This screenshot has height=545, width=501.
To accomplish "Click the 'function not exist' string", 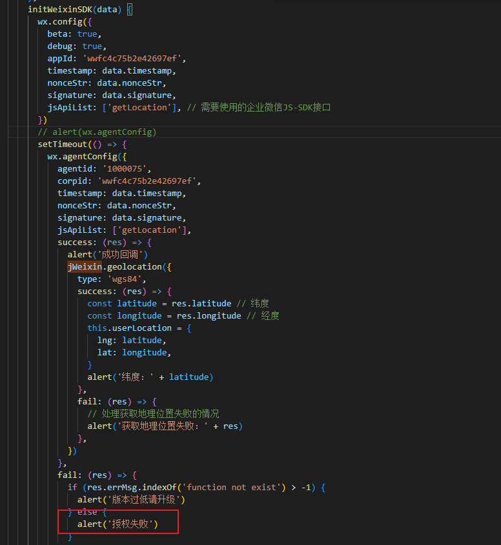I will [231, 488].
